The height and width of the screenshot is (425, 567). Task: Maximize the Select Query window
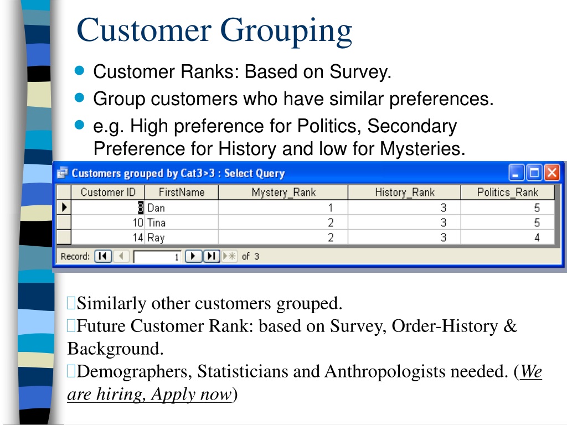534,173
